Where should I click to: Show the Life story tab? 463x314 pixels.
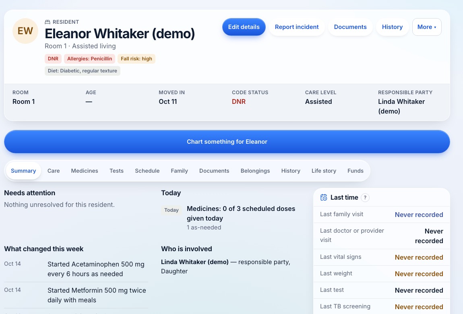[324, 171]
